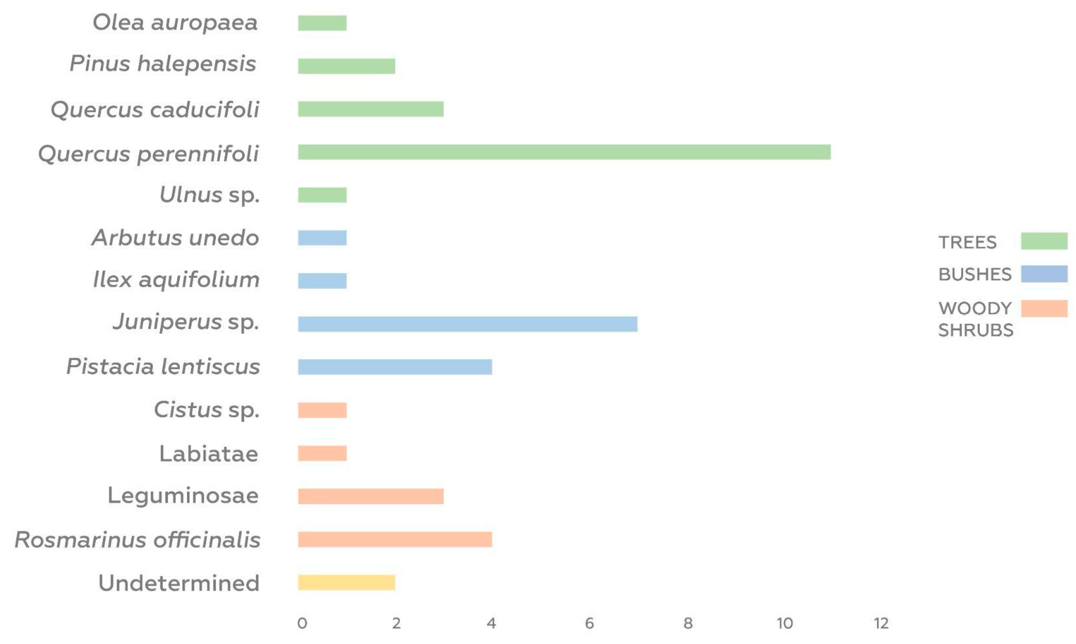
Task: Select the Pistacia lentiscus bar
Action: [395, 367]
